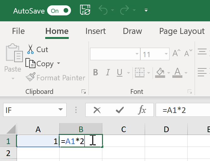Select row 1 header
Screen dimensions: 210x161
[x=8, y=141]
